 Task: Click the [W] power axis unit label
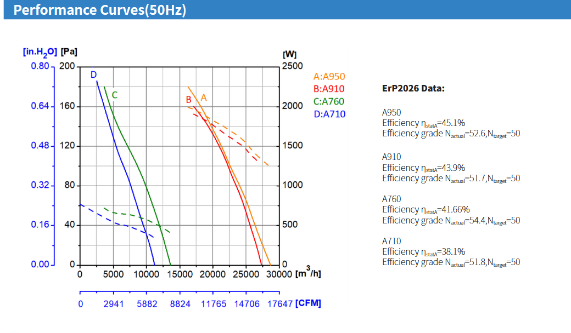289,55
